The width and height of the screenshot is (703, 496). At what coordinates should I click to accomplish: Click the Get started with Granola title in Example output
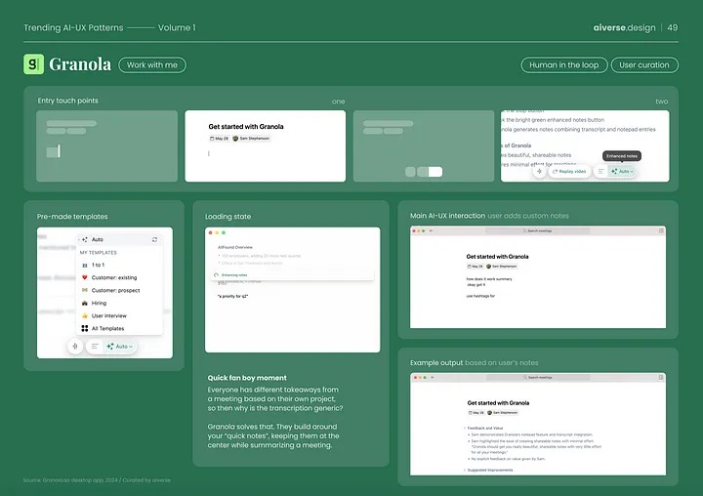[498, 403]
